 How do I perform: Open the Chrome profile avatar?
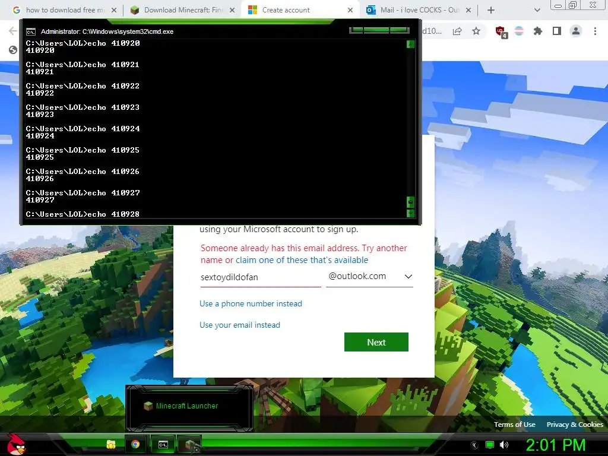576,31
